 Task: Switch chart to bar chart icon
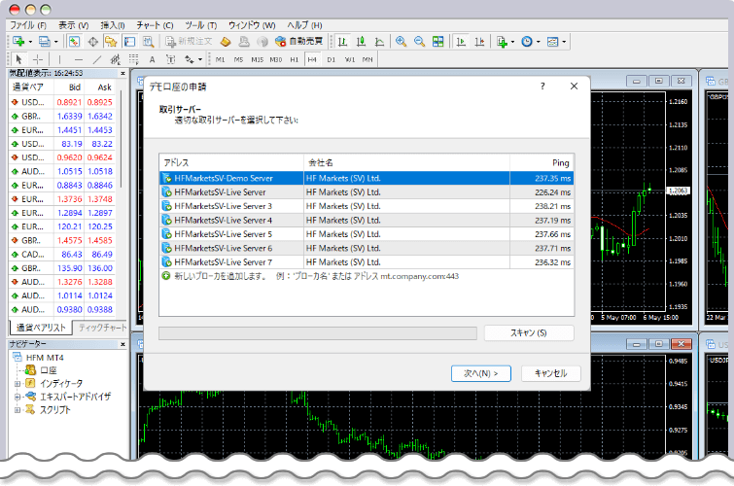click(x=342, y=42)
